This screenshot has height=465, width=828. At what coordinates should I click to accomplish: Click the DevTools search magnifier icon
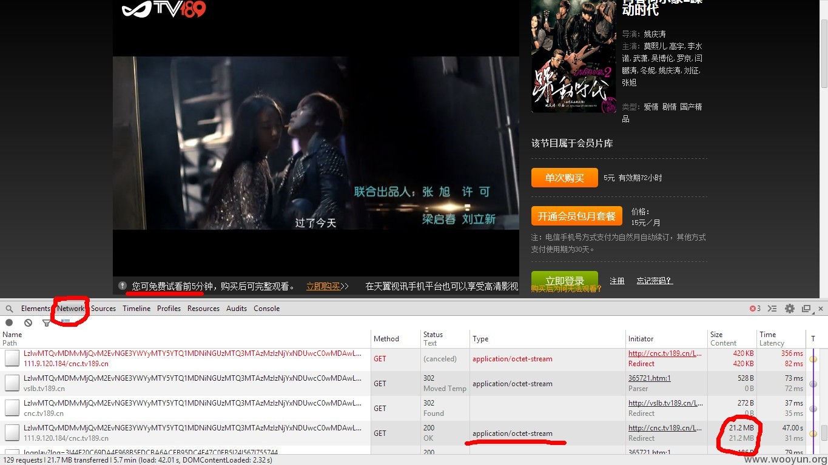[9, 309]
